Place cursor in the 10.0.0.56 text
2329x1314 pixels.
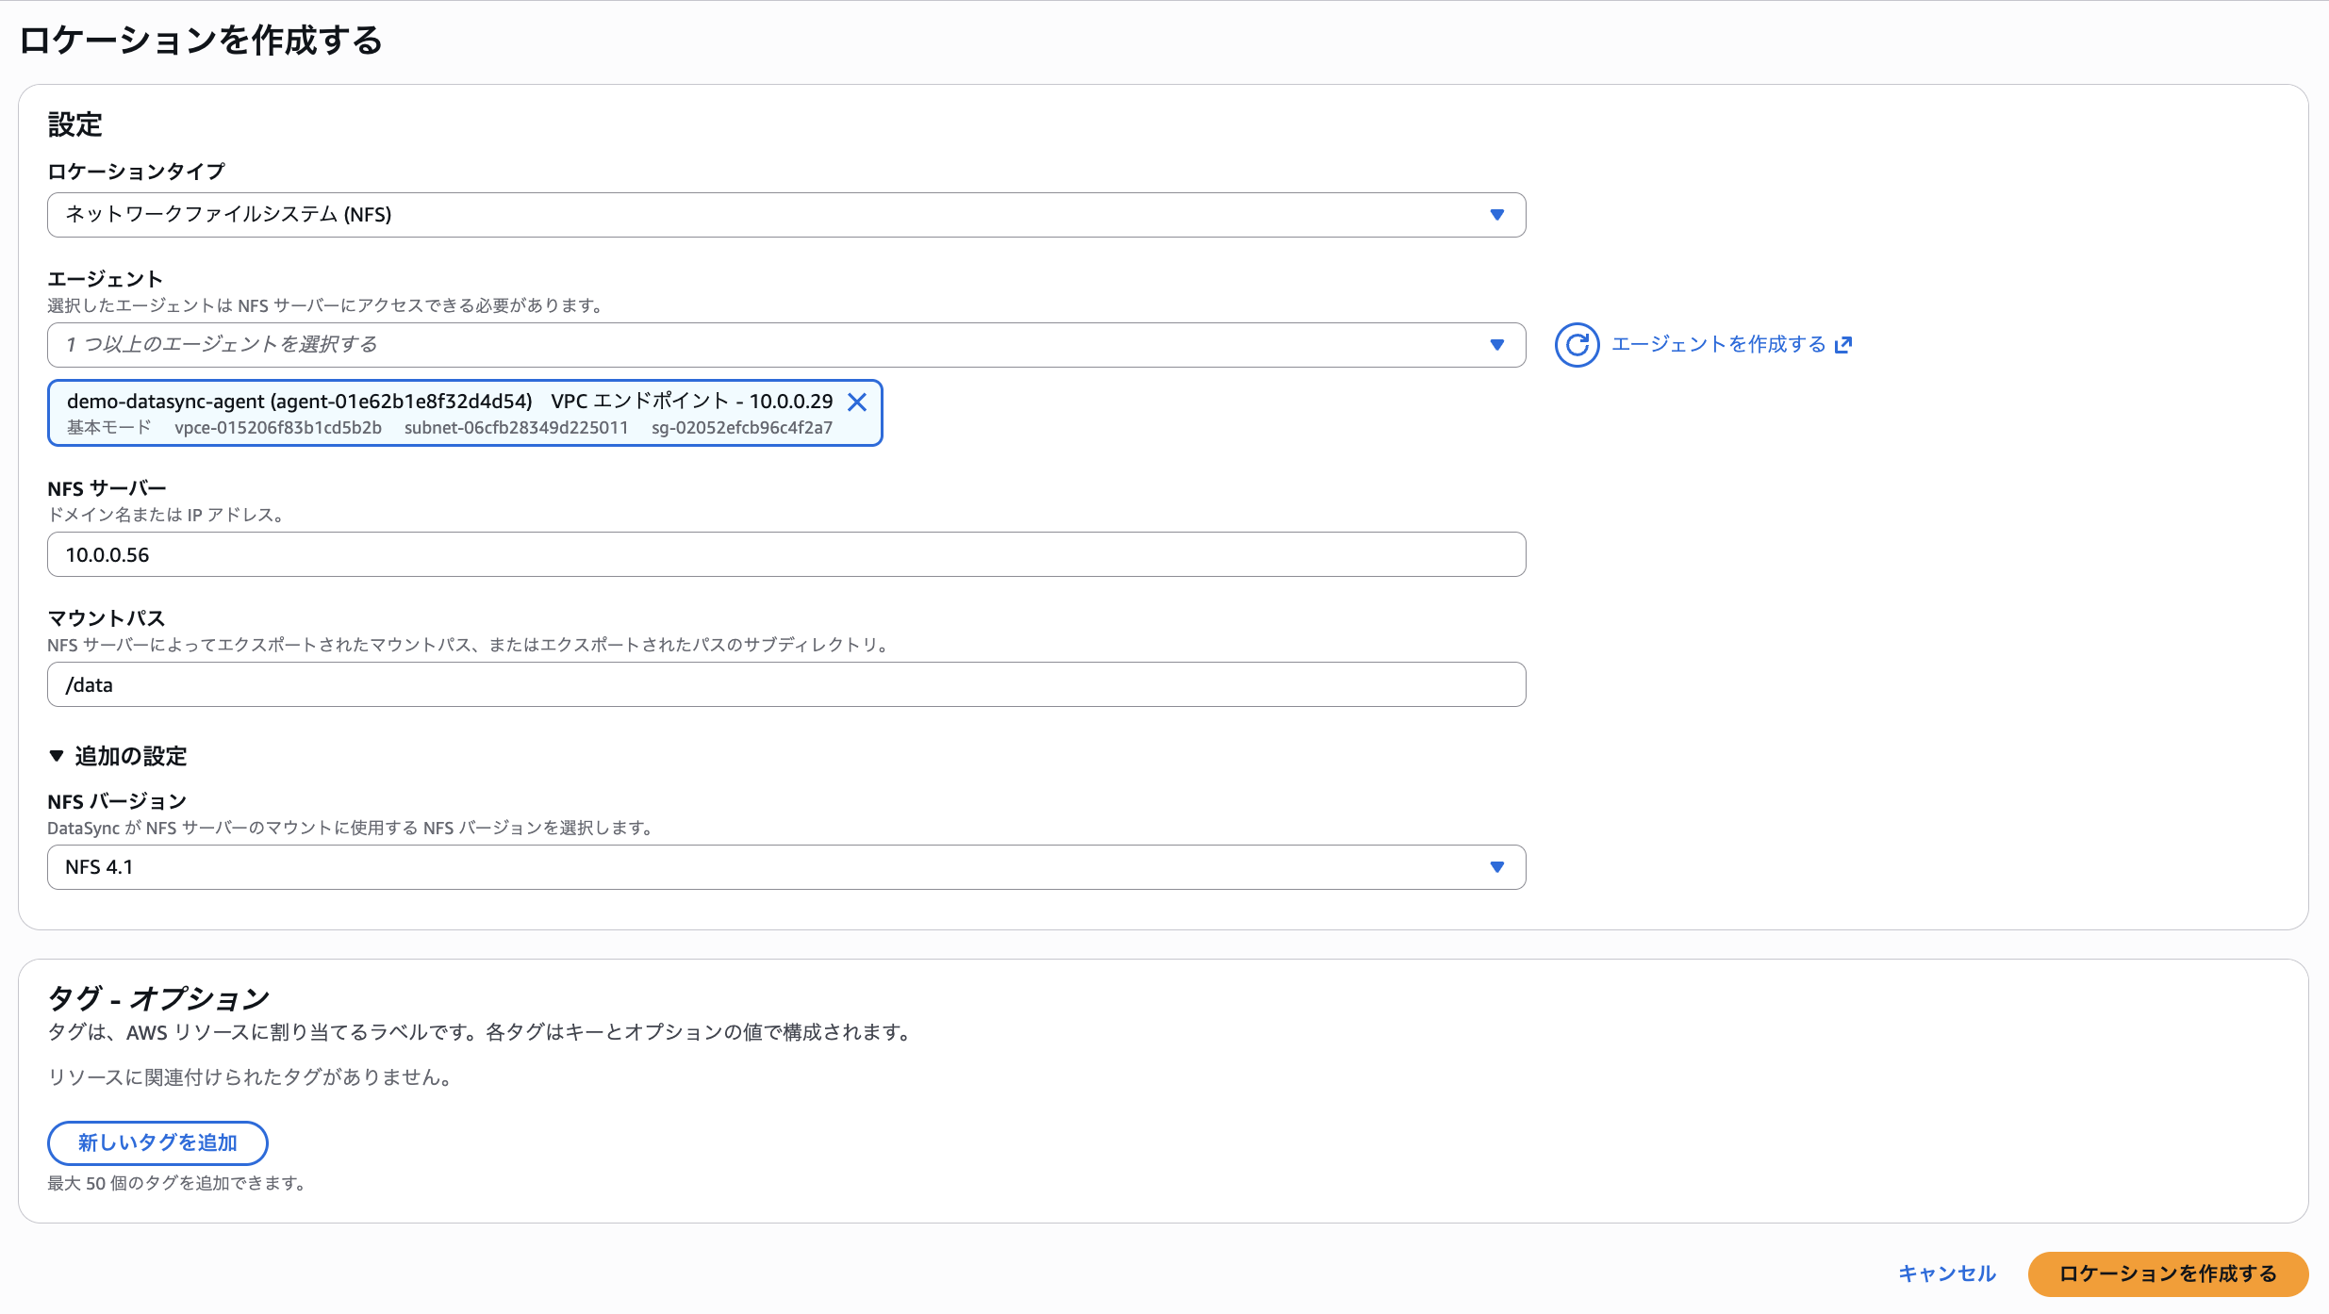click(x=107, y=554)
